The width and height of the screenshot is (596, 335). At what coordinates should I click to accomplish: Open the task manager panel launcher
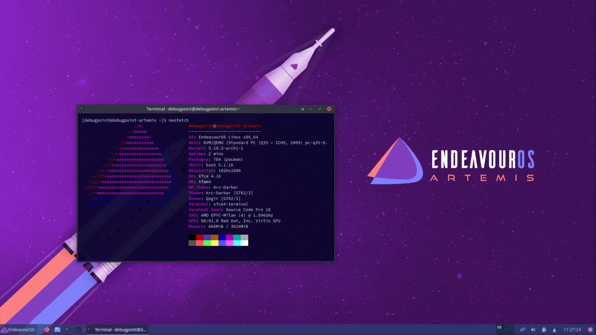pyautogui.click(x=78, y=330)
